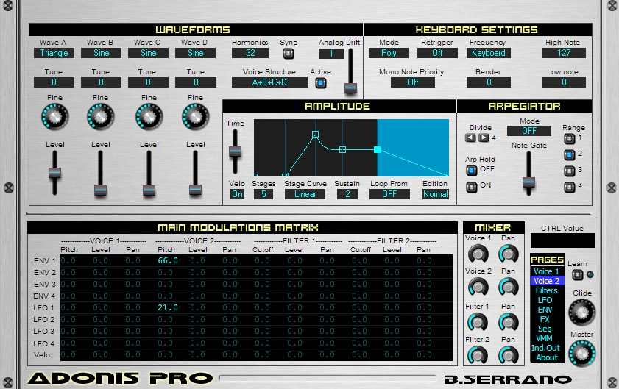Click the Wave A Level slider handle

(x=55, y=172)
